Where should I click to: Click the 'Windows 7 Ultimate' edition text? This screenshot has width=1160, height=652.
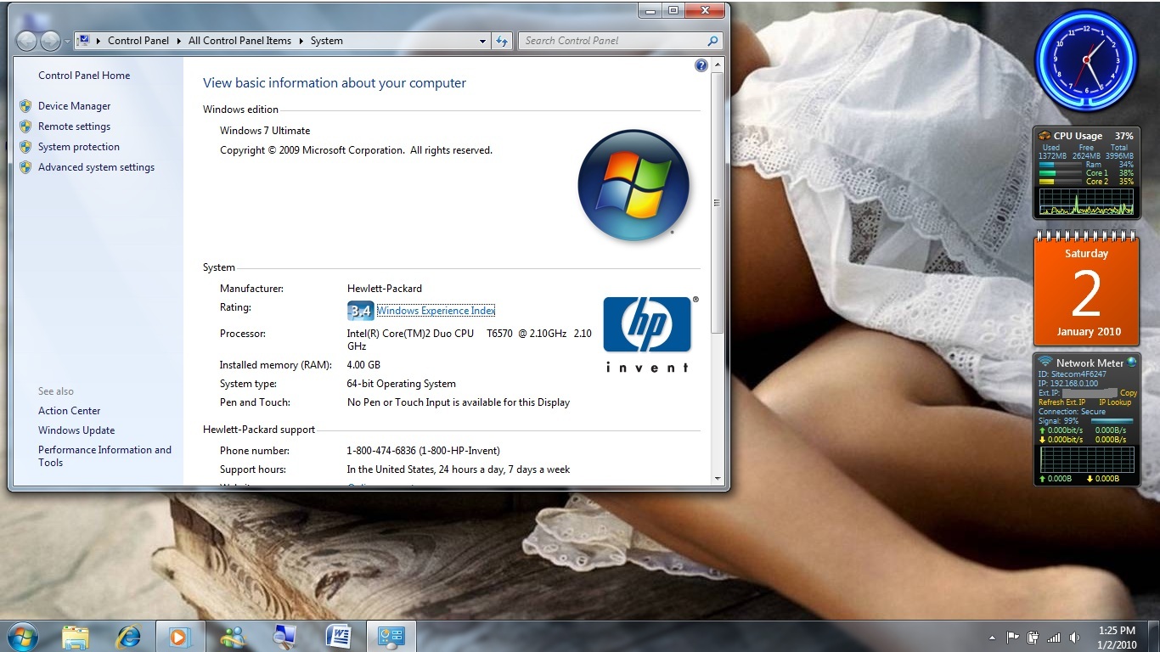pyautogui.click(x=265, y=131)
